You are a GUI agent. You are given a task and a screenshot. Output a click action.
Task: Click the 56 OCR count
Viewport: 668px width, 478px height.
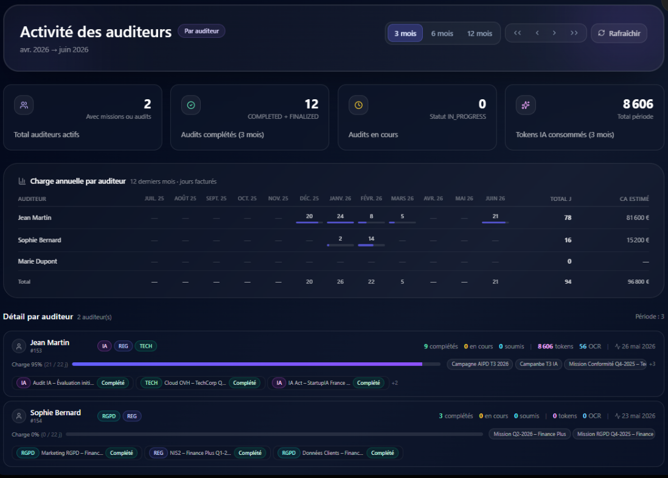[x=590, y=346]
